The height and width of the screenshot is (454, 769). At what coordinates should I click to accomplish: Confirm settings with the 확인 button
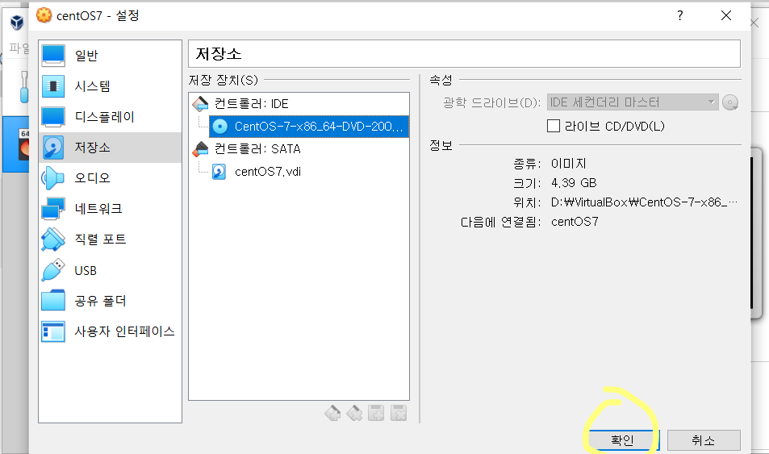[622, 440]
